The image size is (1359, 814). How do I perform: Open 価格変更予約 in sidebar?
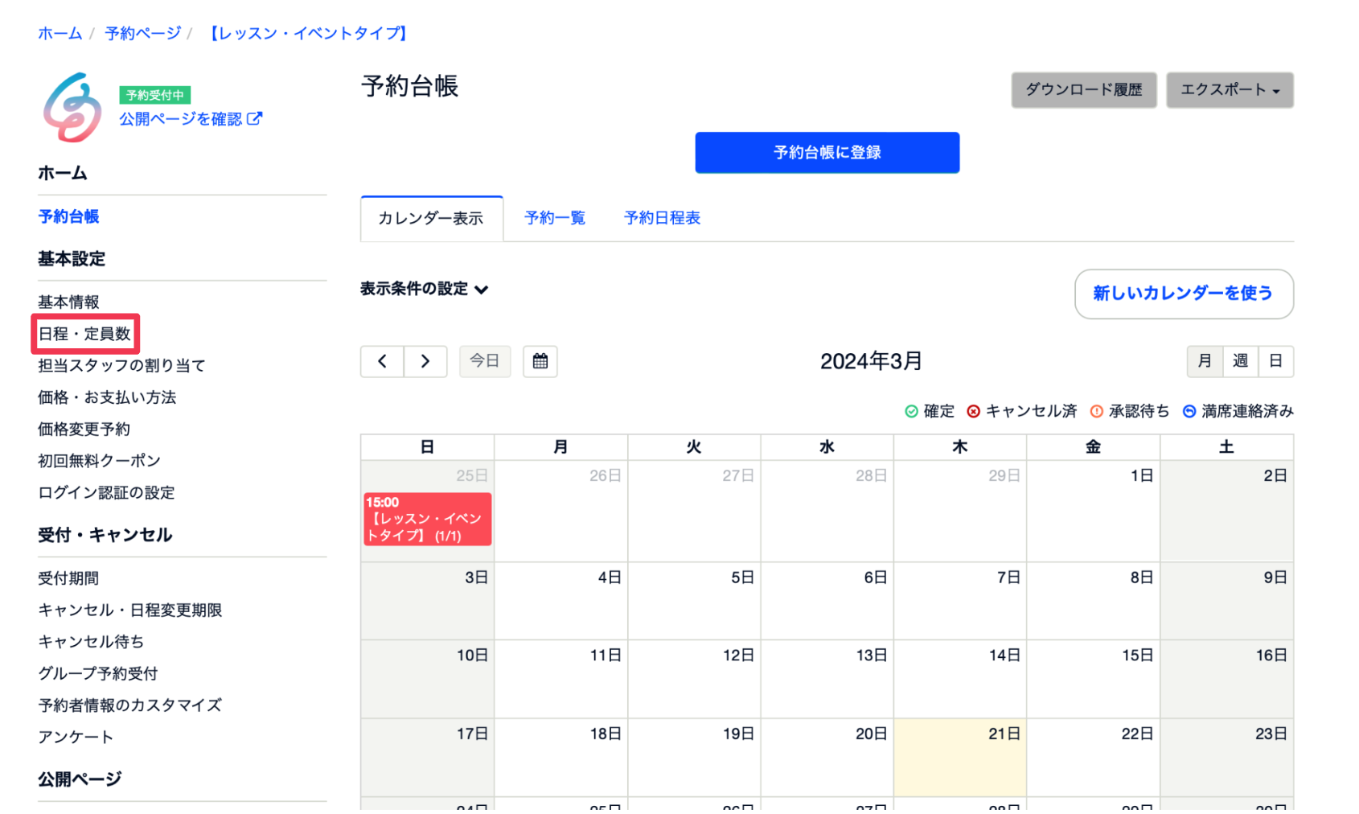[84, 430]
